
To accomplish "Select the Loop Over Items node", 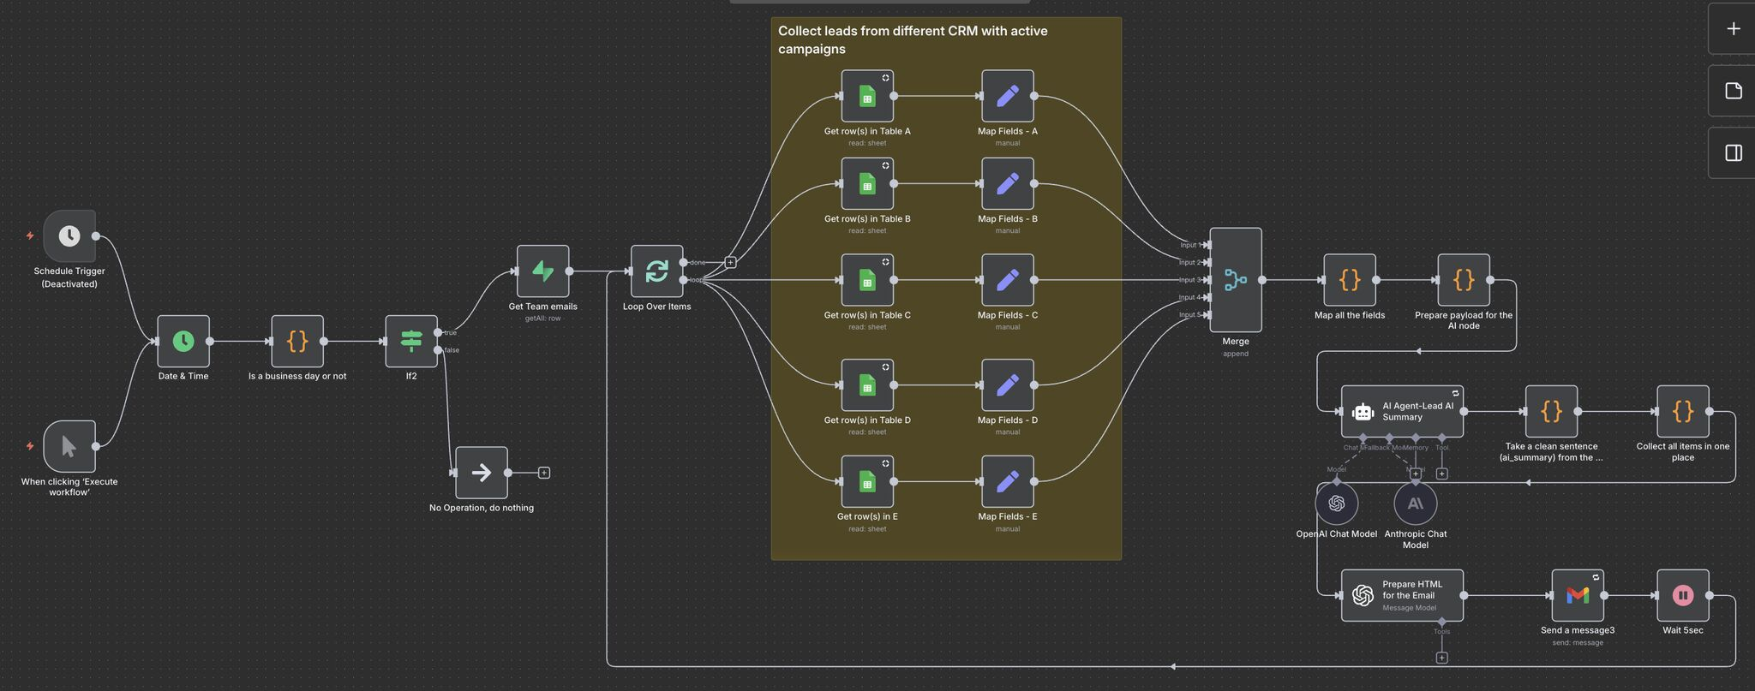I will (x=656, y=271).
